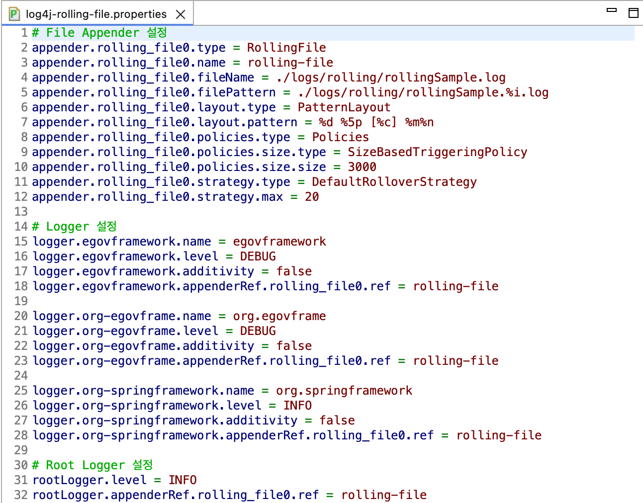Maximize the editor area
The width and height of the screenshot is (643, 503).
coord(633,13)
